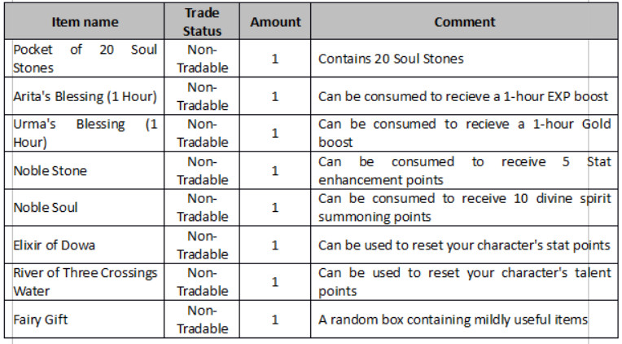This screenshot has width=622, height=344.
Task: Select the reset stat points comment cell
Action: tap(463, 245)
